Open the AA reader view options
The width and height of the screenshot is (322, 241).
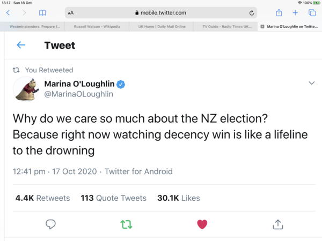(71, 13)
